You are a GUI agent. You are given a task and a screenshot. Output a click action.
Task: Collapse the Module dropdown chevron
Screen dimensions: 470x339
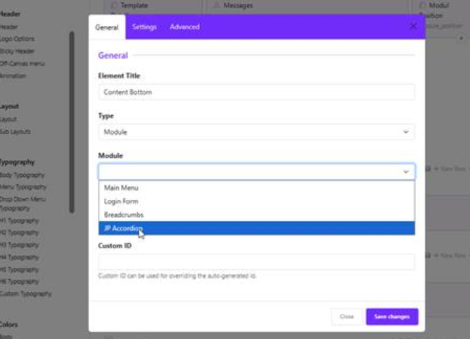[406, 172]
